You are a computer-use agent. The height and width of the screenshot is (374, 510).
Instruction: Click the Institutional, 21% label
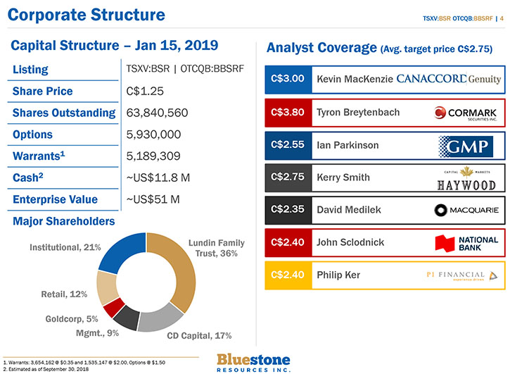[x=65, y=248]
